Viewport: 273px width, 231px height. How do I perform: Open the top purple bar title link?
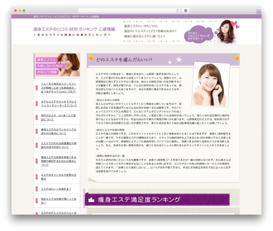66,16
